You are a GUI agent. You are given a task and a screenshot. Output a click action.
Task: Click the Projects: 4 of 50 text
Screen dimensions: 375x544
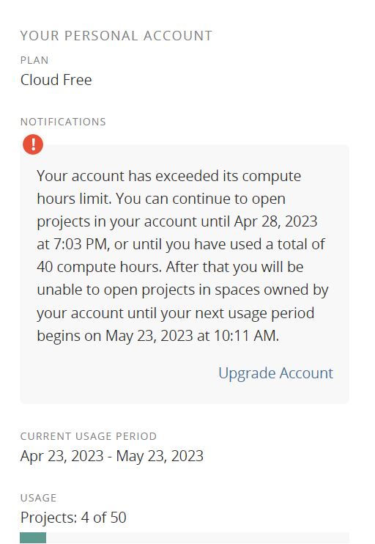73,518
